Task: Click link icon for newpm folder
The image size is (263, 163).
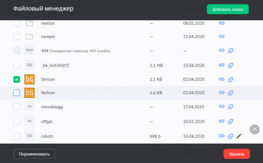Action: [x=221, y=36]
